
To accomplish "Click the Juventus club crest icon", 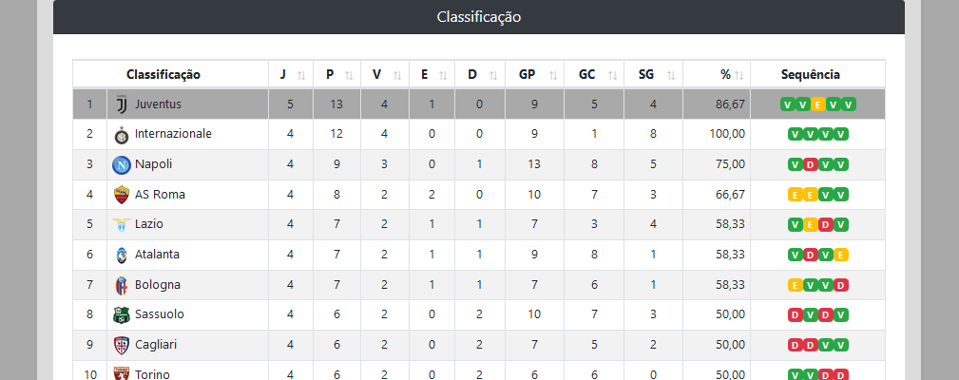I will pyautogui.click(x=121, y=104).
